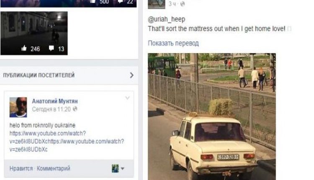Open the post options arrow on Мунтян's post
Screen dimensions: 314x180
coord(127,98)
